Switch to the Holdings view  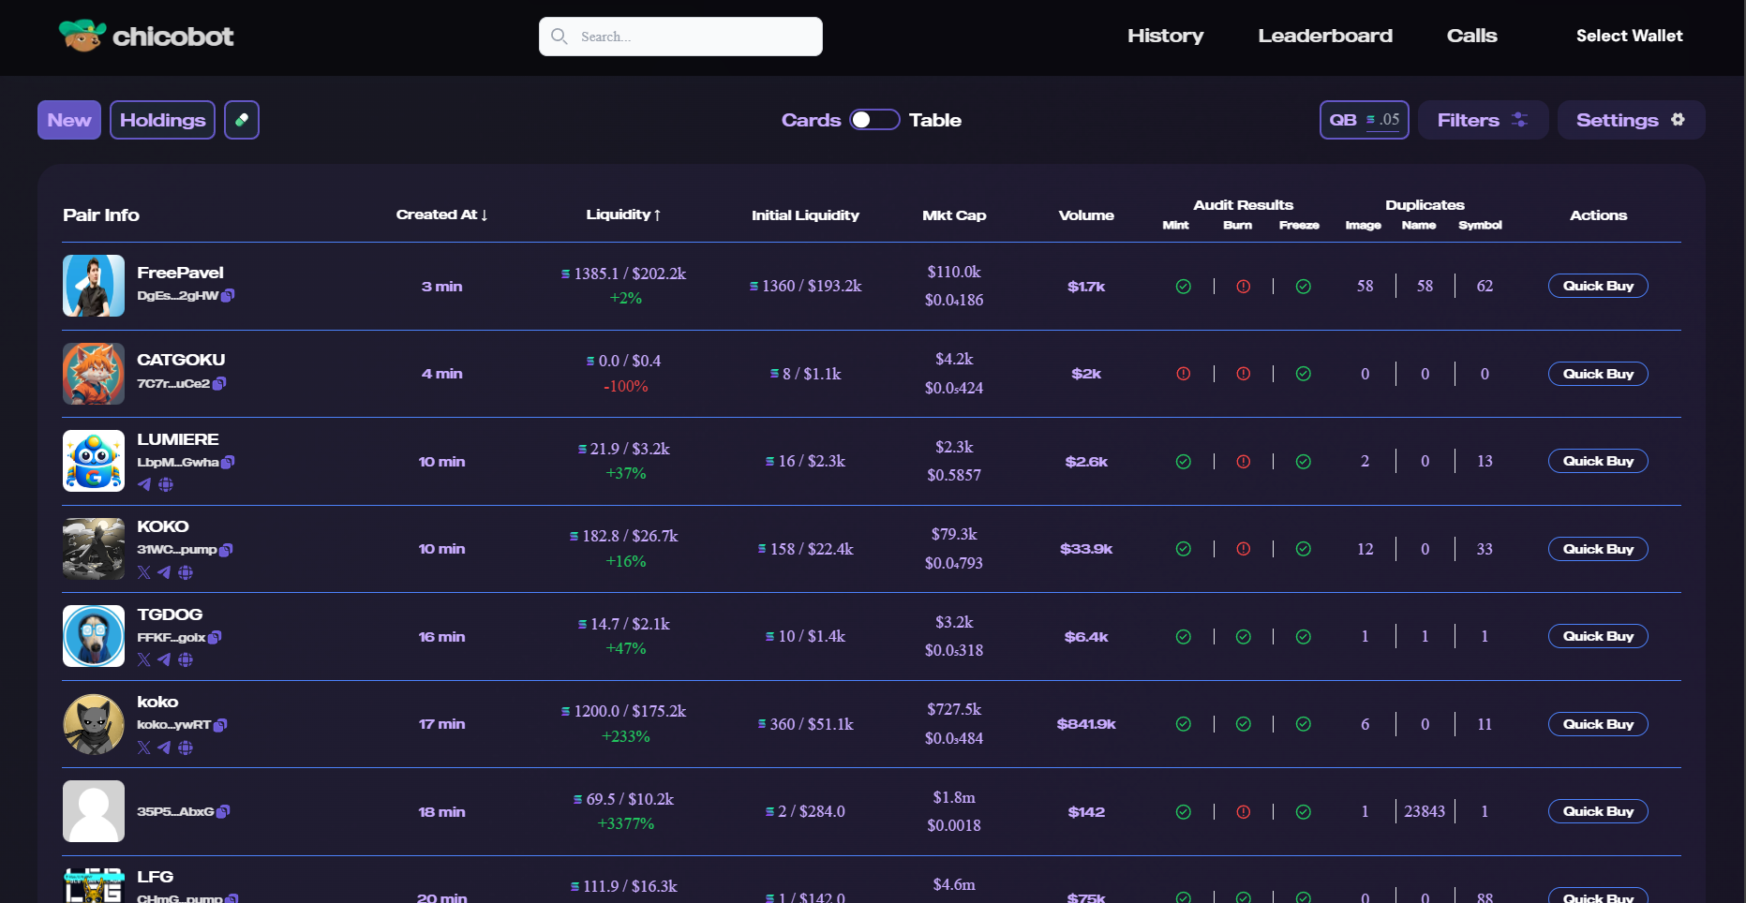point(162,120)
